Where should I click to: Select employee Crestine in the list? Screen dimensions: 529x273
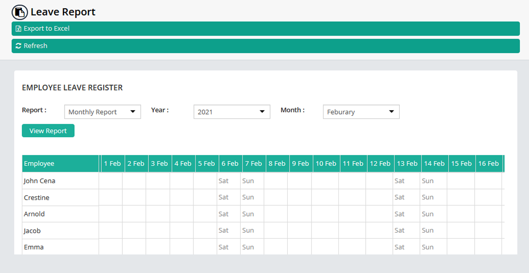(x=37, y=197)
